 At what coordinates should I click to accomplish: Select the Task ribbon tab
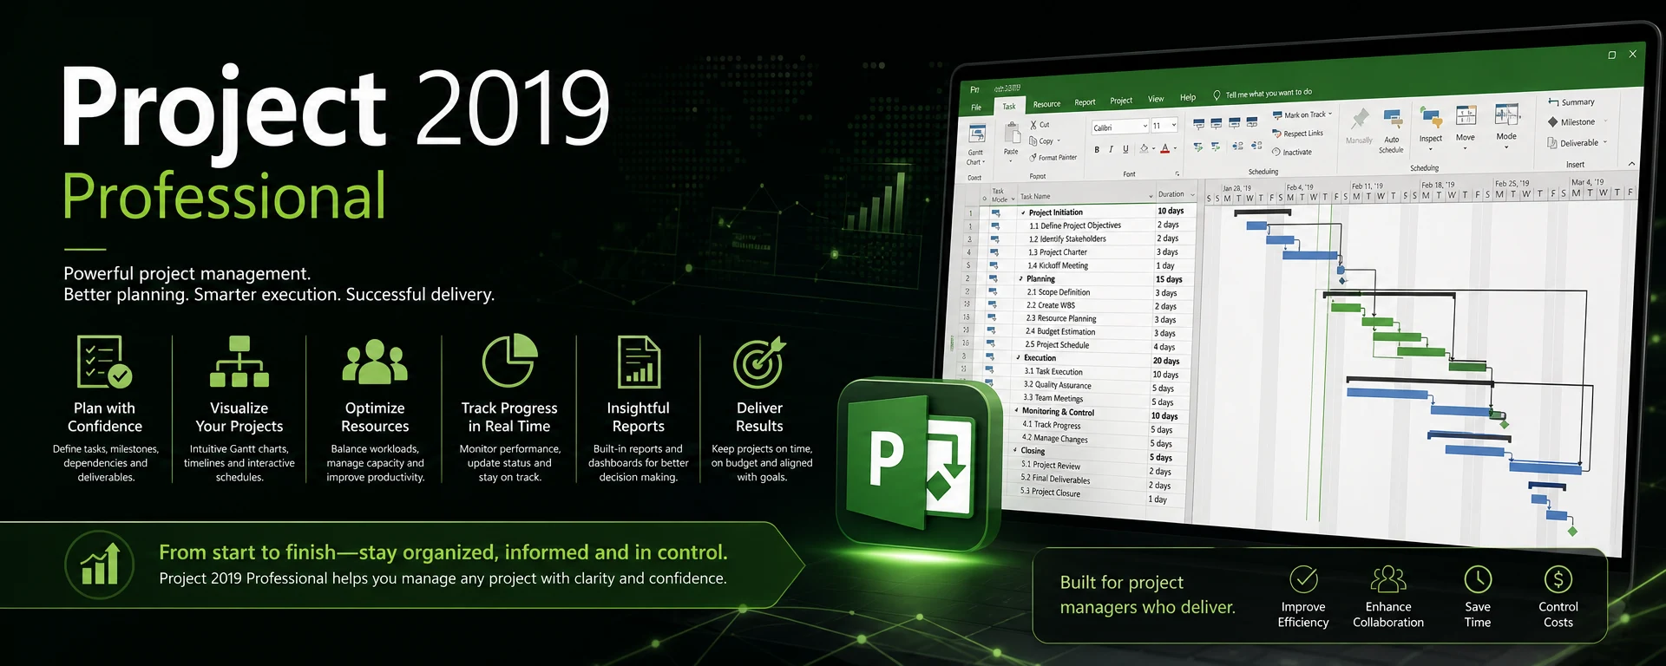click(x=1009, y=106)
